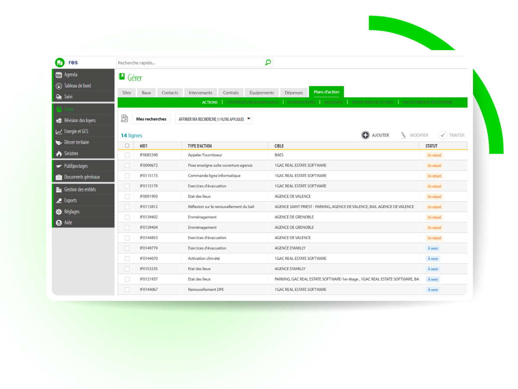
Task: Focus the Recherche rapide search field
Action: (190, 63)
